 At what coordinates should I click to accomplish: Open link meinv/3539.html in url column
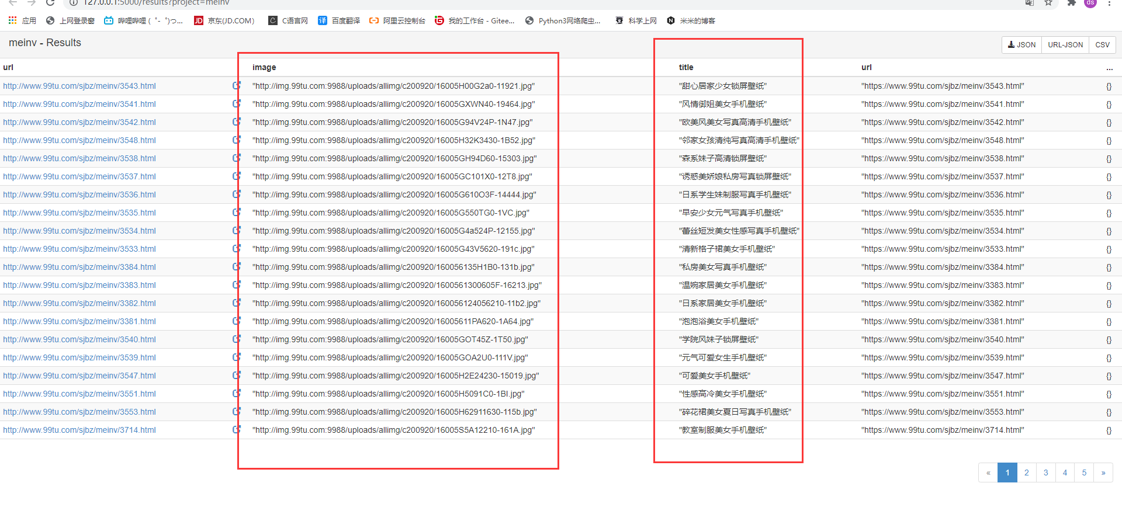pos(79,357)
